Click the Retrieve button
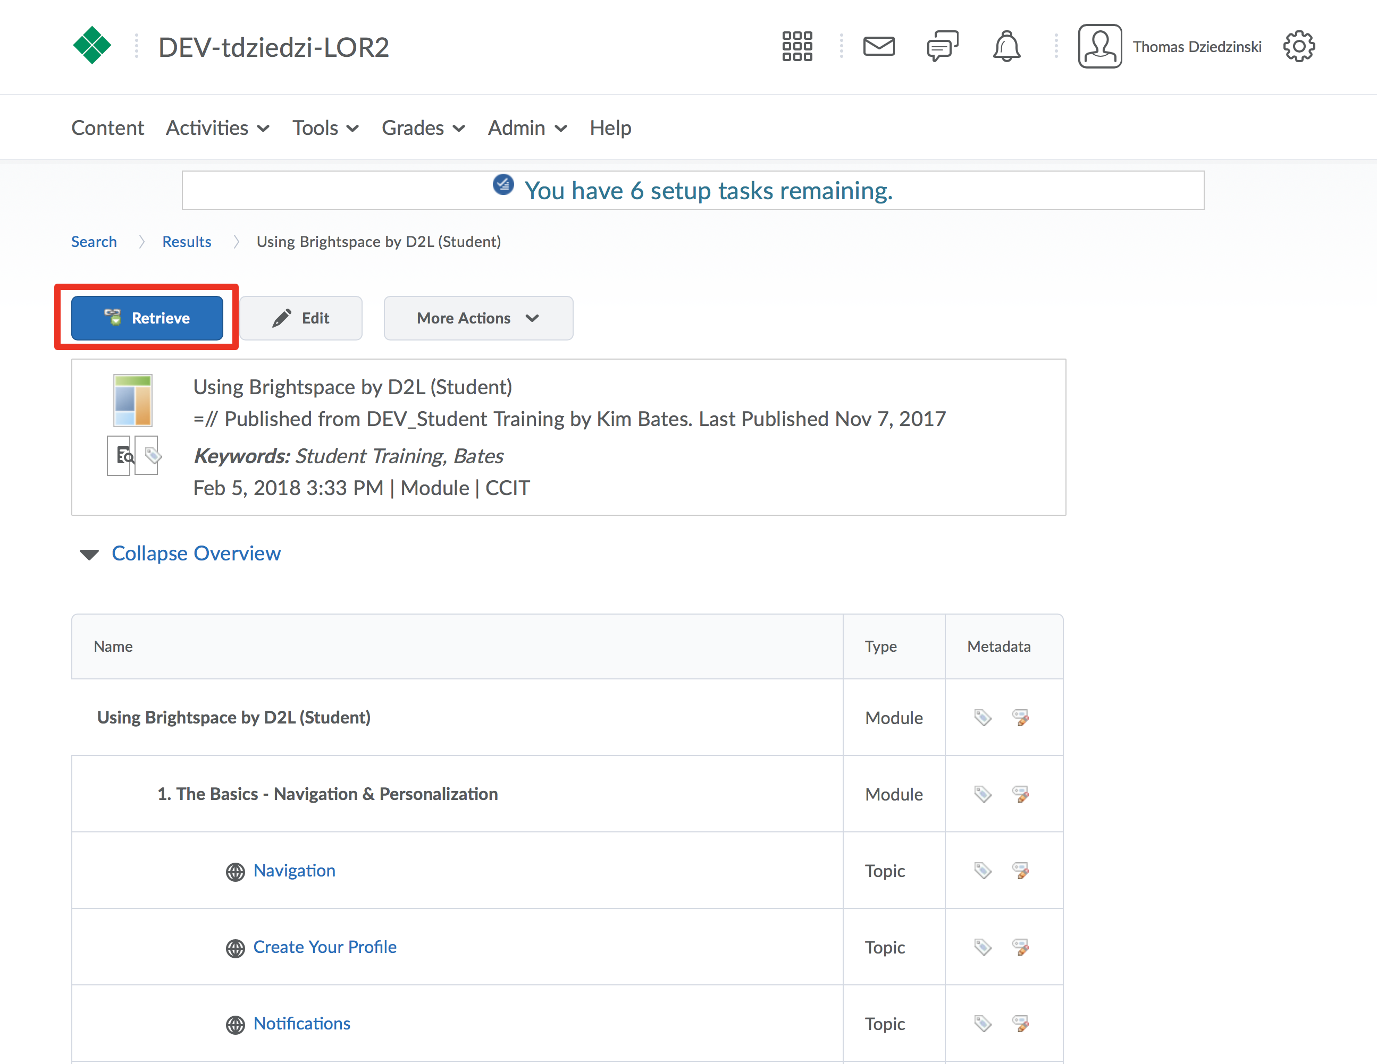This screenshot has width=1377, height=1064. tap(147, 318)
